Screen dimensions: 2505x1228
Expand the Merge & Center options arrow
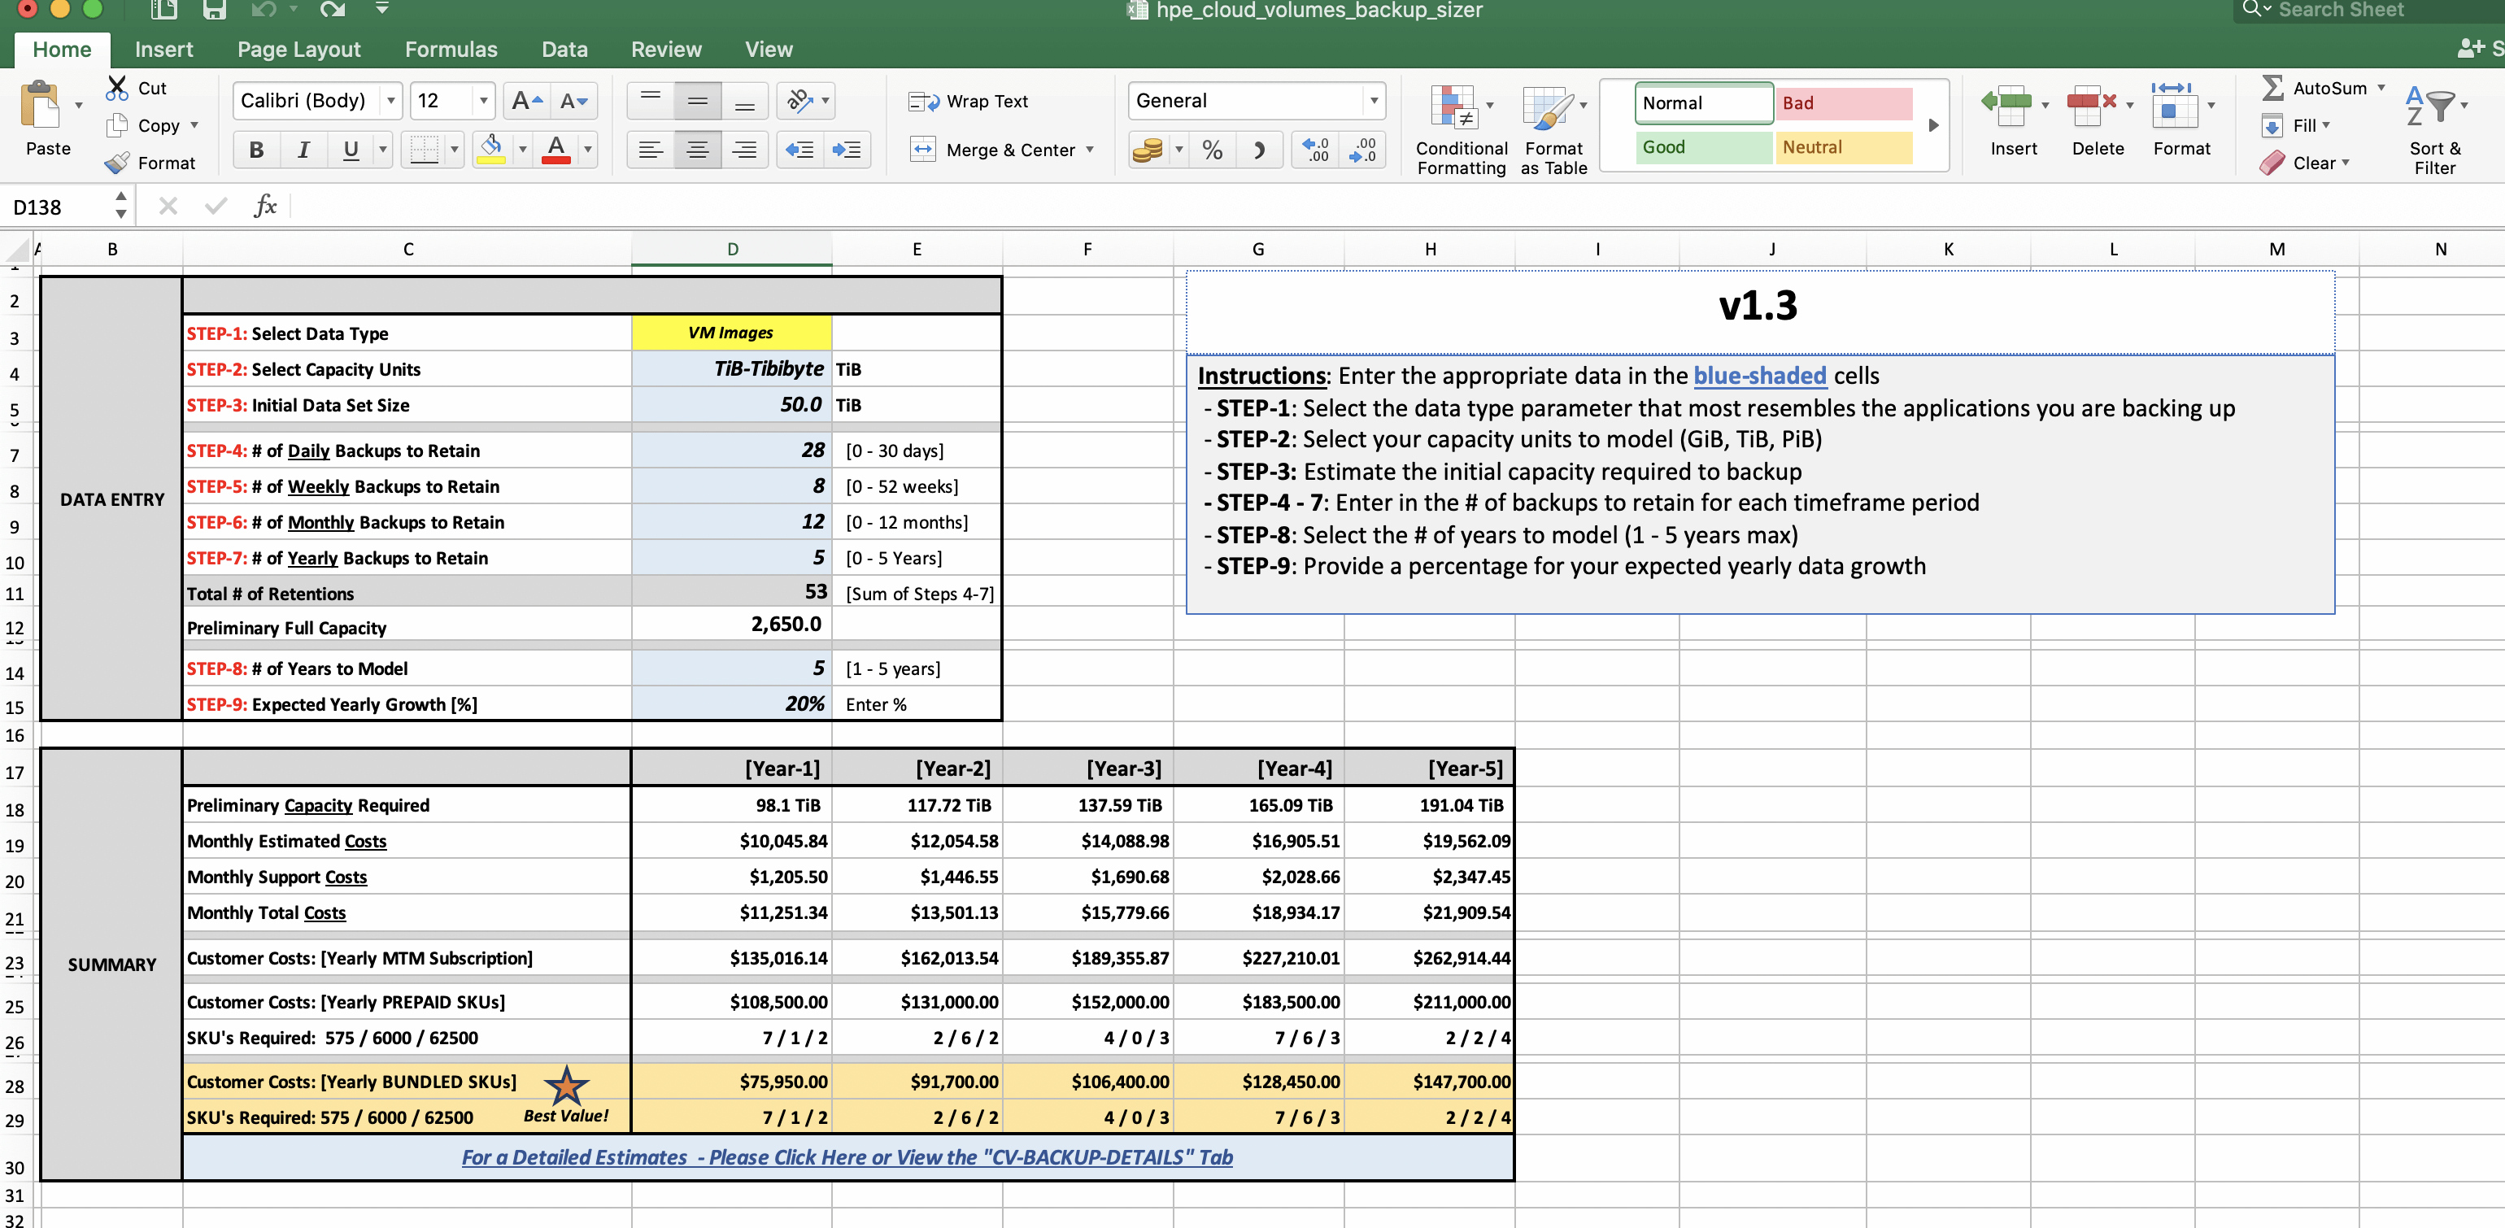[x=1090, y=150]
